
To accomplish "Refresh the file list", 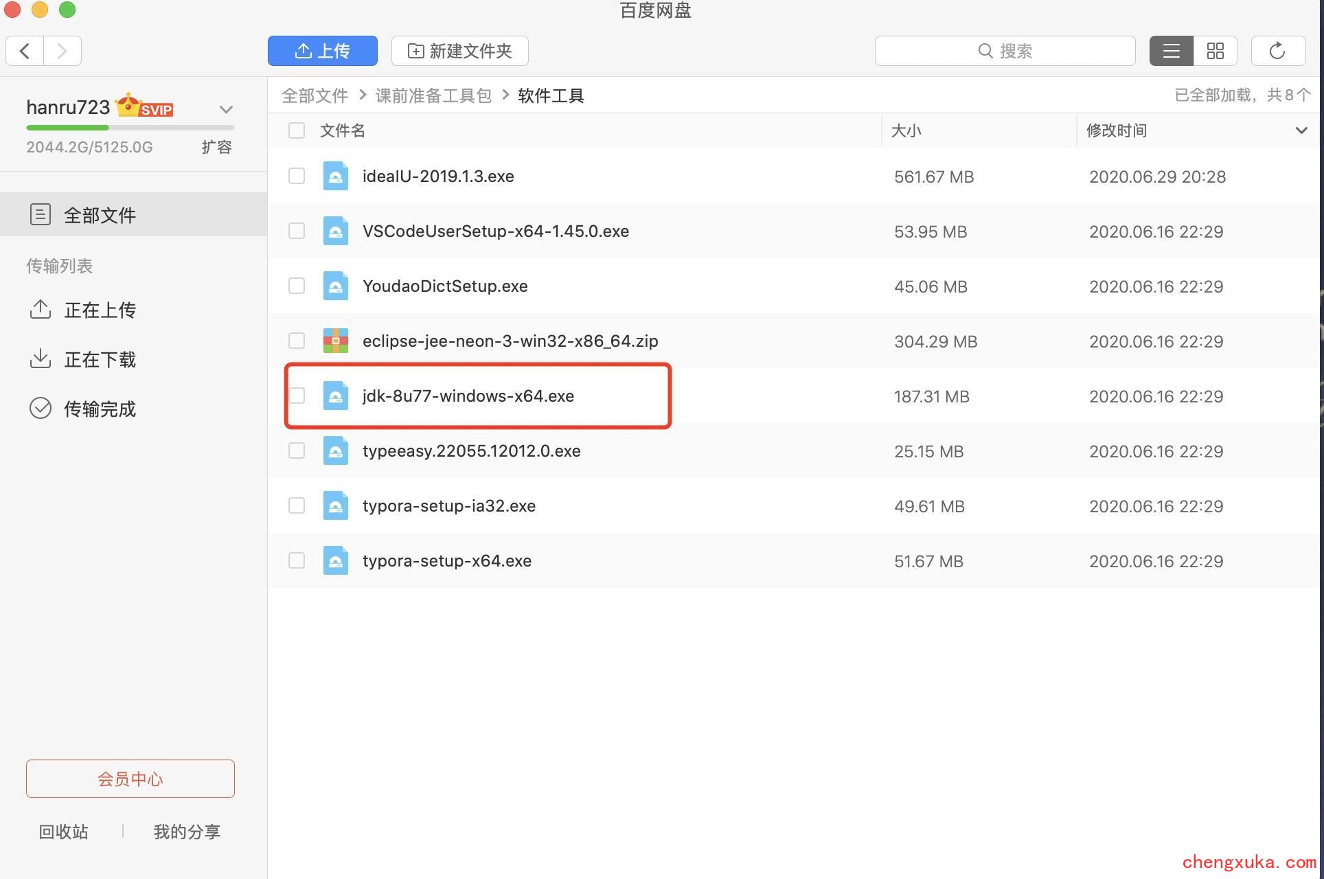I will pyautogui.click(x=1278, y=51).
